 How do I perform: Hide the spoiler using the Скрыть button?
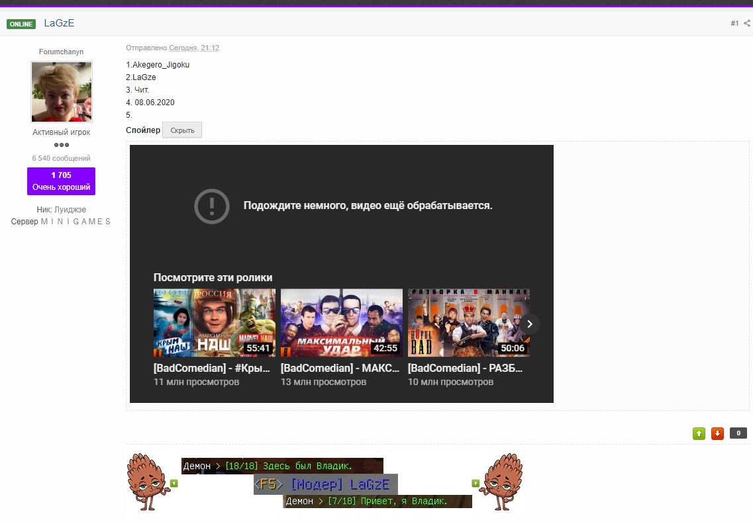(x=181, y=130)
